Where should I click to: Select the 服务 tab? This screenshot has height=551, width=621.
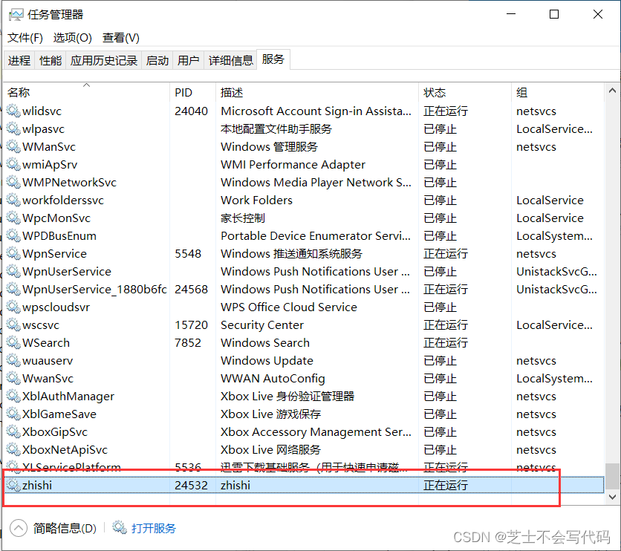click(273, 59)
